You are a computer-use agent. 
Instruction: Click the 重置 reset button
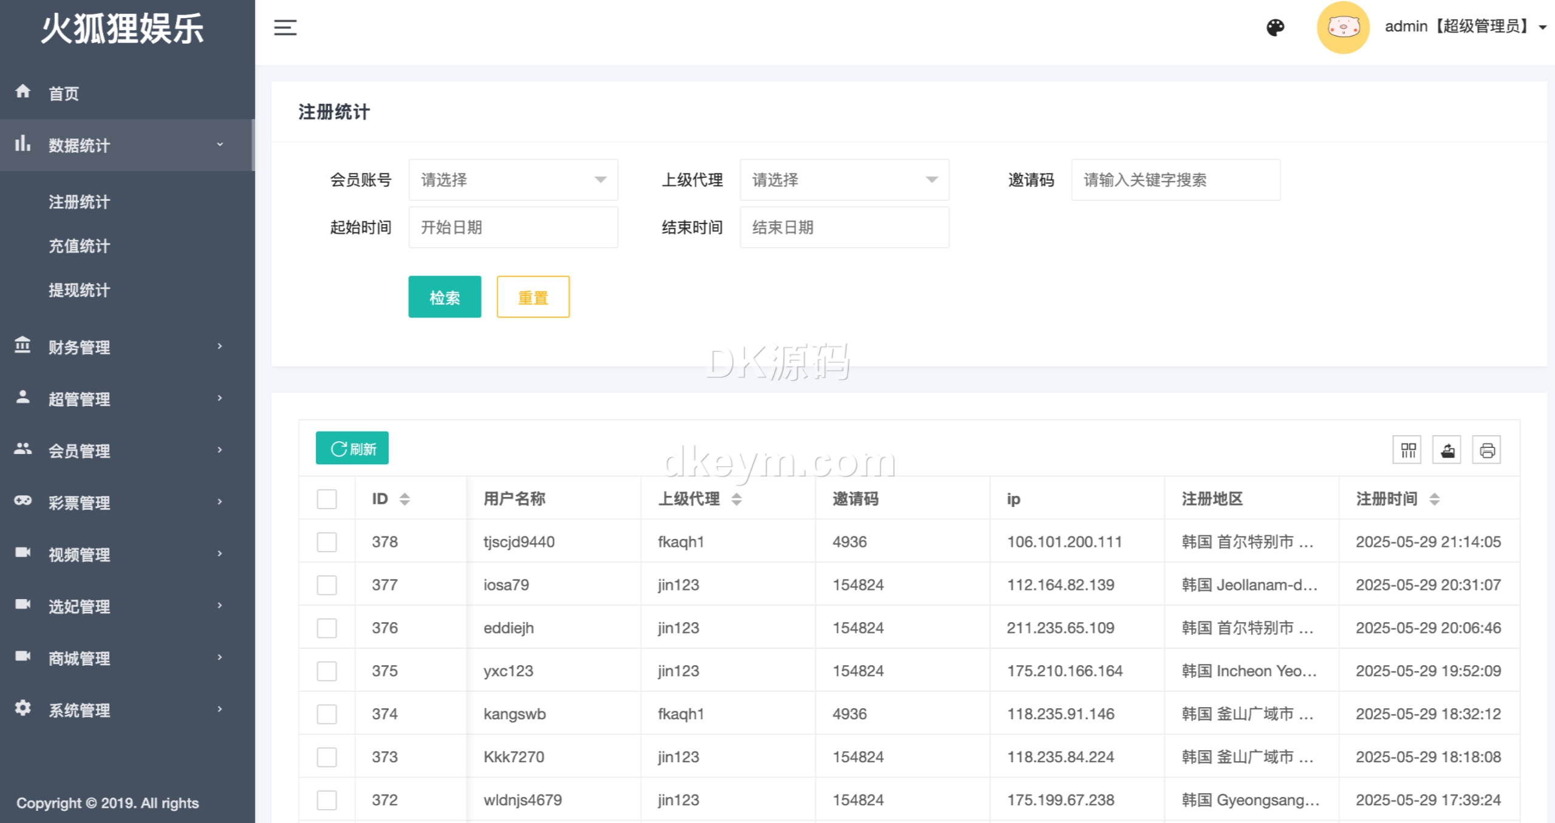pyautogui.click(x=533, y=297)
